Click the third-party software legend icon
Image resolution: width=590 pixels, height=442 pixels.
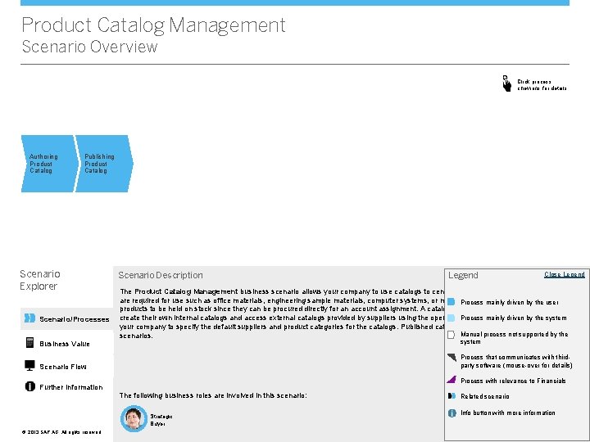coord(452,357)
